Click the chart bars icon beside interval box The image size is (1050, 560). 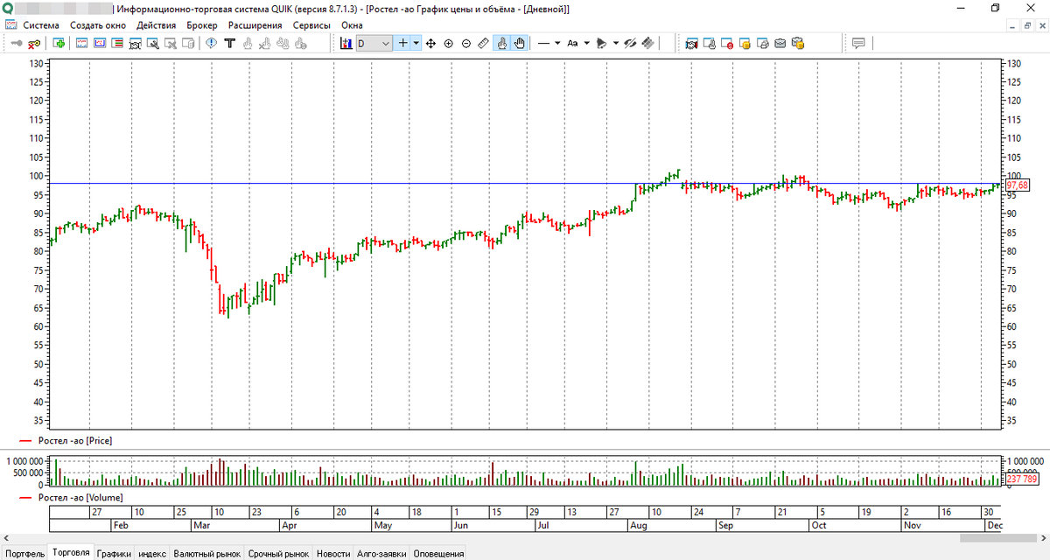coord(346,43)
